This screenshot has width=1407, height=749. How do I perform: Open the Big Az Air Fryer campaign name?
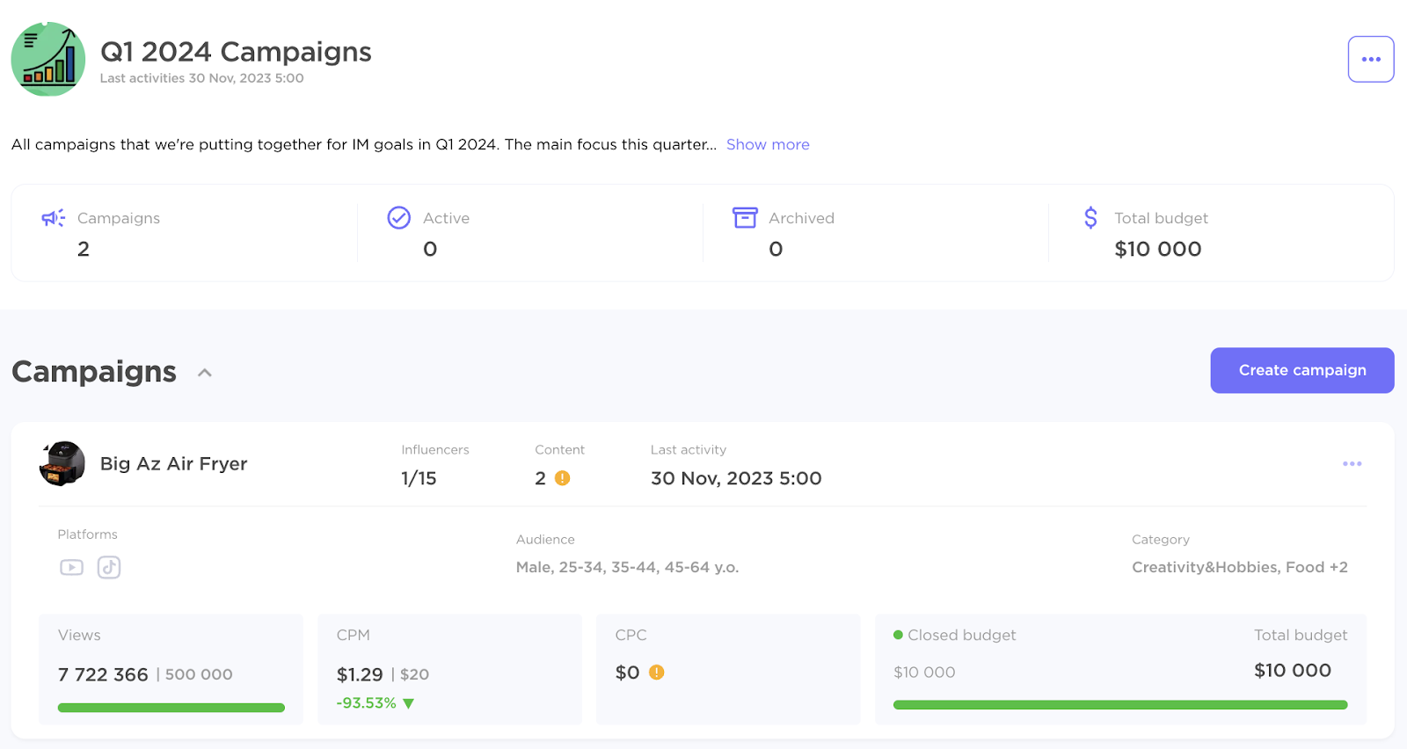point(172,463)
